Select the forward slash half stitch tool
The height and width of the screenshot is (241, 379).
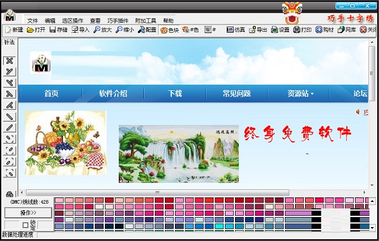click(9, 127)
